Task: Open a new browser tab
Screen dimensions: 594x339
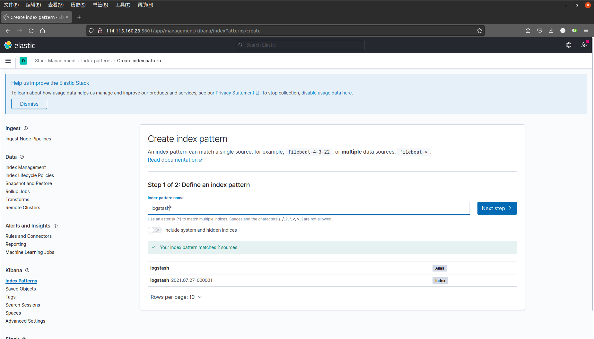Action: [x=79, y=17]
